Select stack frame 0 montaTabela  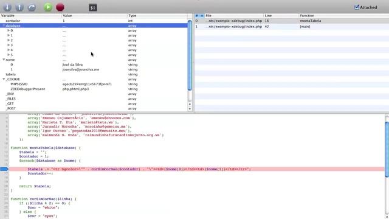pos(292,21)
